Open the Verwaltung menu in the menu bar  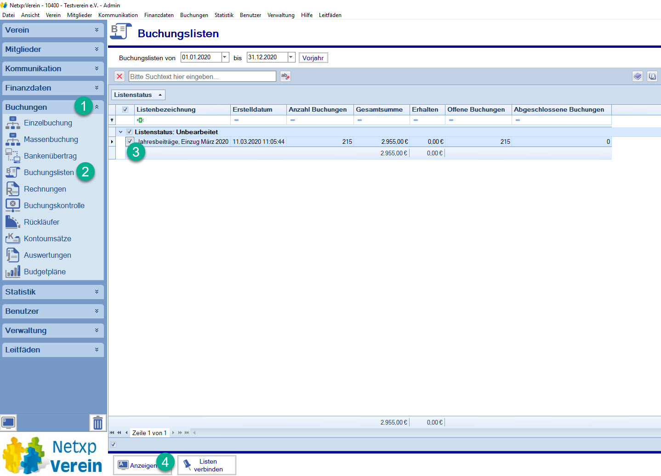coord(281,15)
